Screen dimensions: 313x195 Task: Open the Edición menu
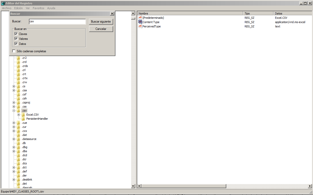pos(19,8)
